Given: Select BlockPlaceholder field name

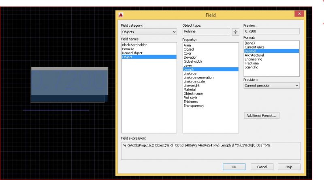Looking at the screenshot, I should click(x=134, y=45).
